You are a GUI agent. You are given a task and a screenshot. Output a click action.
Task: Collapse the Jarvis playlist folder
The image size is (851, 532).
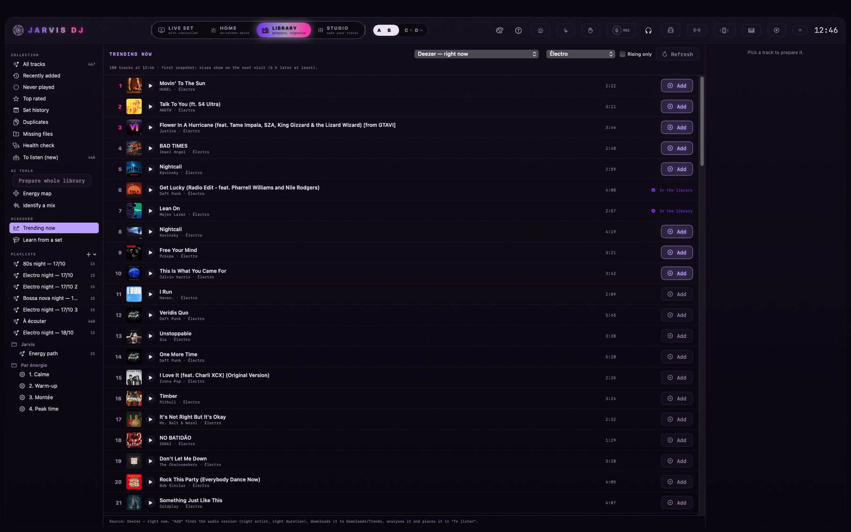[27, 344]
